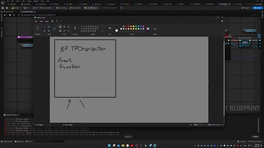Click Compile button in Unreal
This screenshot has width=264, height=148.
pyautogui.click(x=16, y=8)
